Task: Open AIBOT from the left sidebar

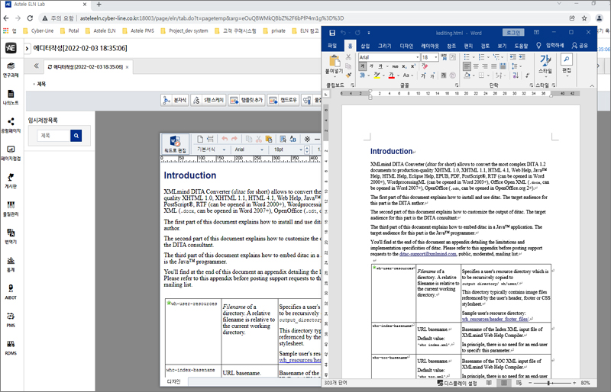Action: 11,293
